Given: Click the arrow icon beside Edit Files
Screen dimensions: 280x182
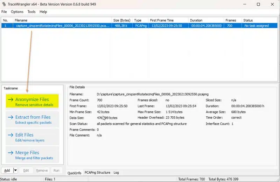Looking at the screenshot, I should (10, 135).
